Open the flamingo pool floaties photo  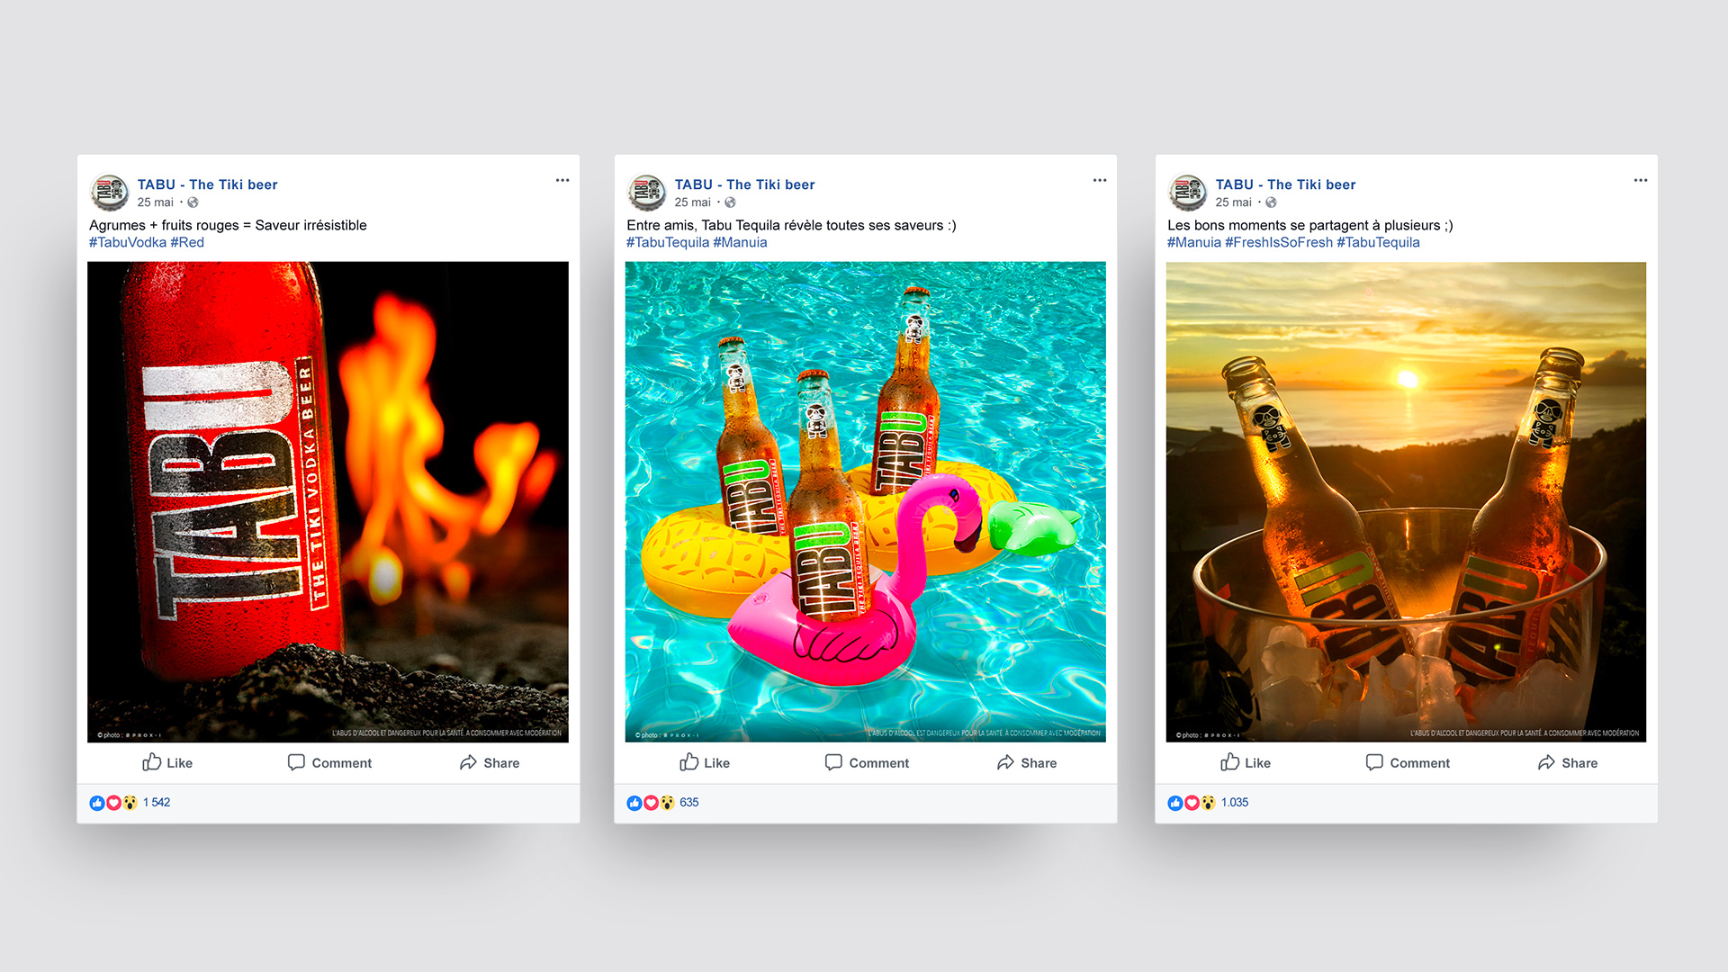point(865,501)
